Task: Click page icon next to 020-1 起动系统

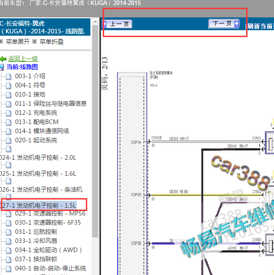Action: (8, 140)
